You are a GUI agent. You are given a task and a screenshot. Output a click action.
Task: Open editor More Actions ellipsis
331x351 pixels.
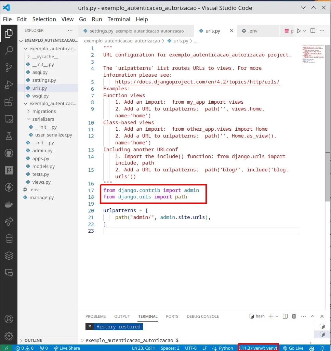322,31
